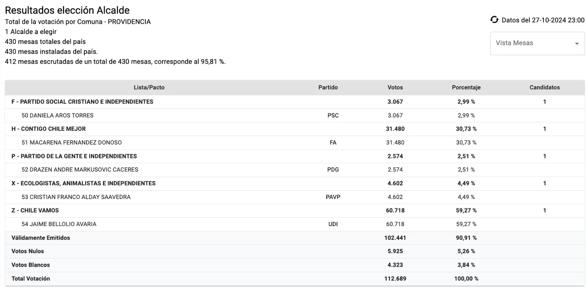
Task: Click the Candidatos column header
Action: click(x=544, y=87)
